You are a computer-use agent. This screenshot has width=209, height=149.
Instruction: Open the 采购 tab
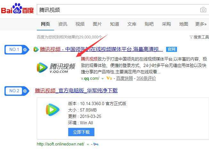(166, 24)
